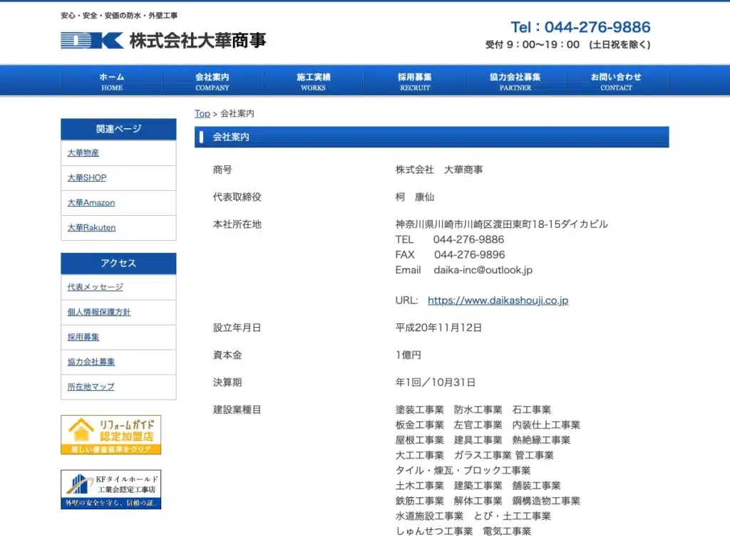The width and height of the screenshot is (730, 547).
Task: Click the 柯 康仙 representative name
Action: 415,197
